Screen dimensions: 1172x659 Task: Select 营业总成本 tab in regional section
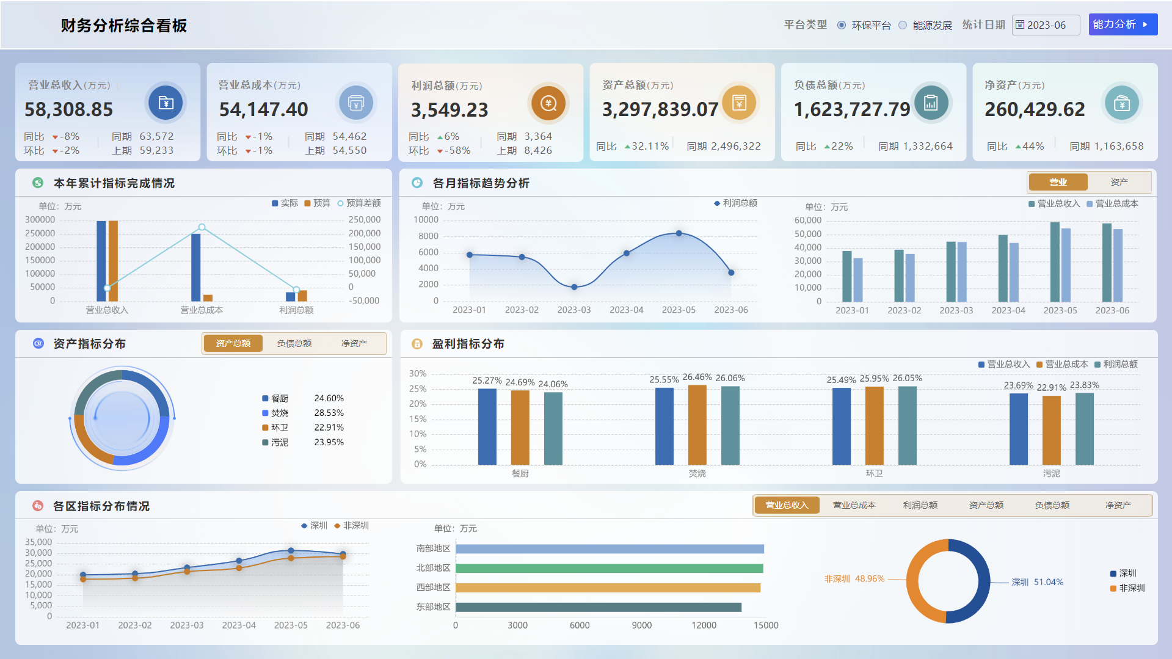[854, 505]
